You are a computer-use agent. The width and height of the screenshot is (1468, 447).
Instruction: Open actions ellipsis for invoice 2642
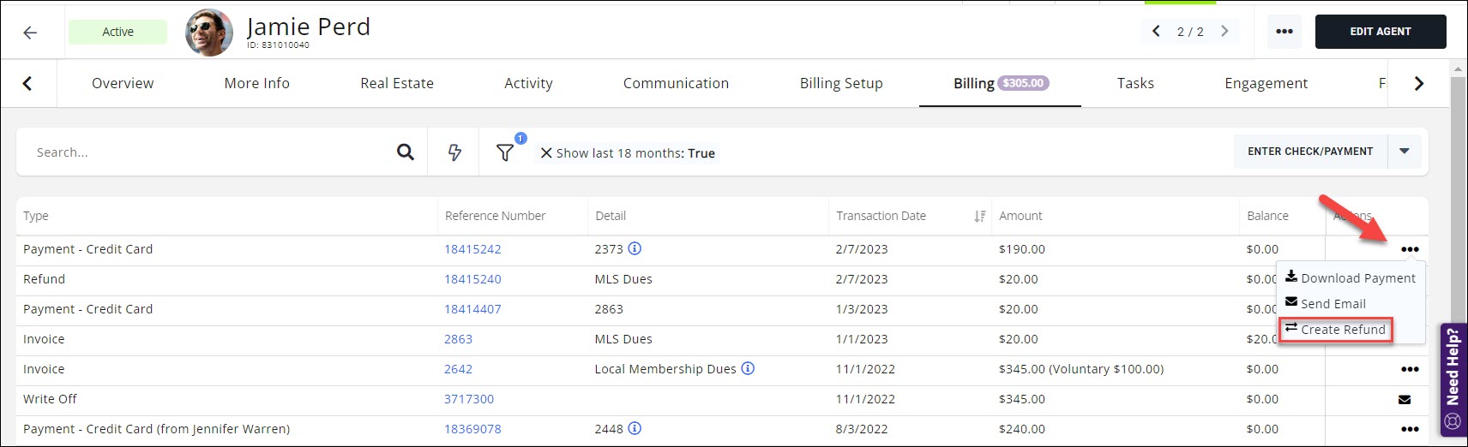point(1410,369)
